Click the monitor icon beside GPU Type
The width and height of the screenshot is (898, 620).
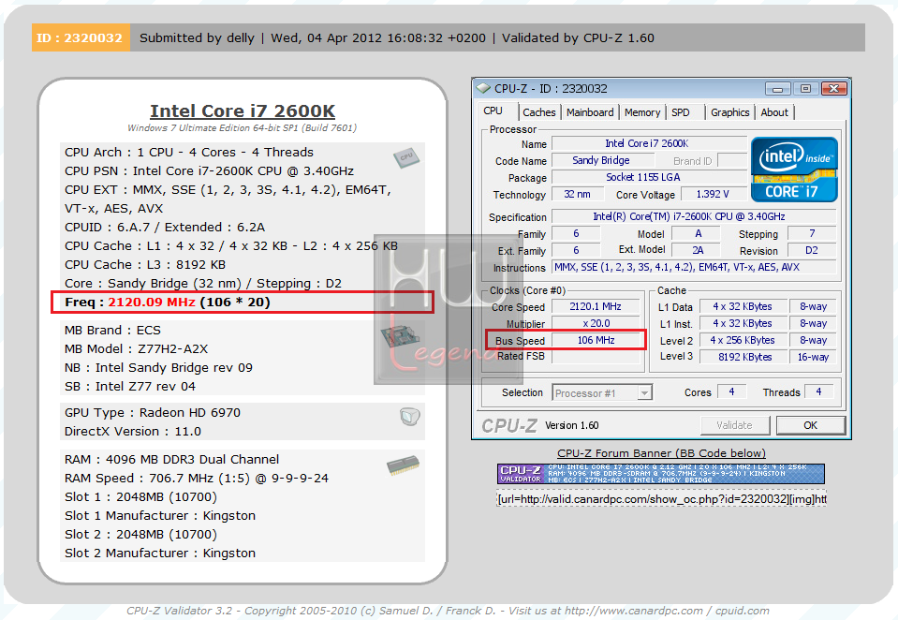point(409,417)
